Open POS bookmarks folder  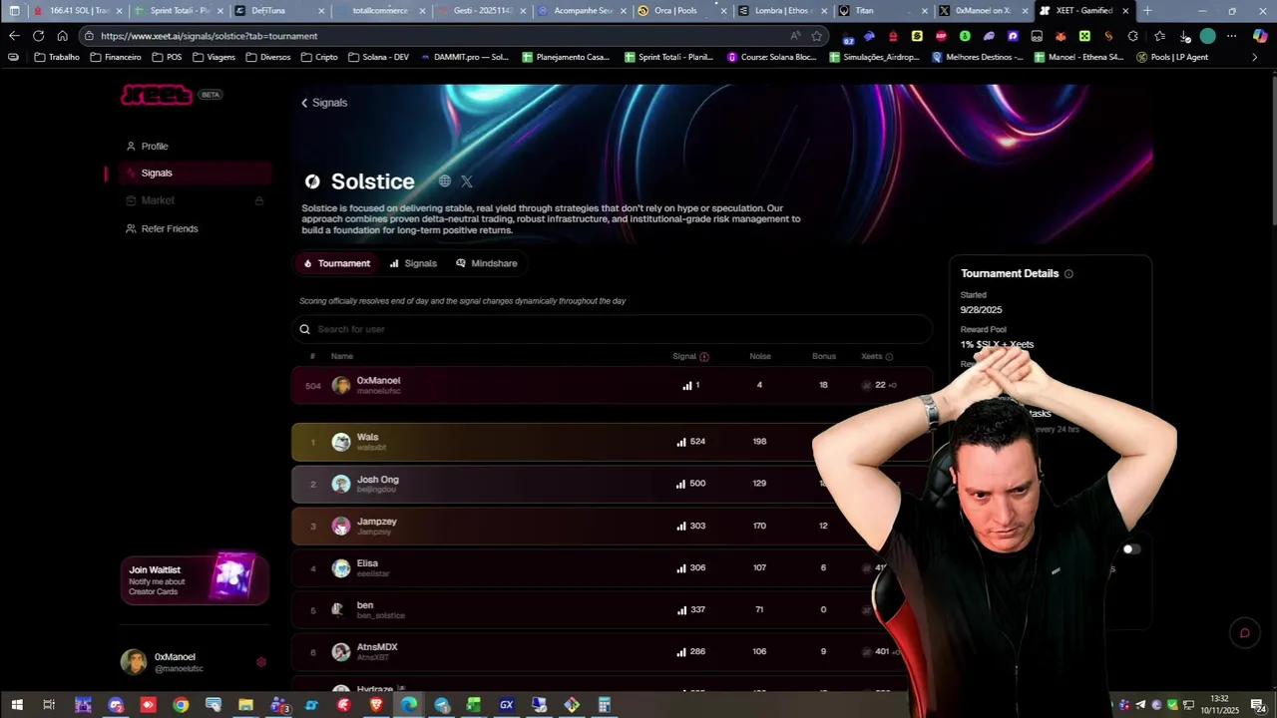pos(167,57)
